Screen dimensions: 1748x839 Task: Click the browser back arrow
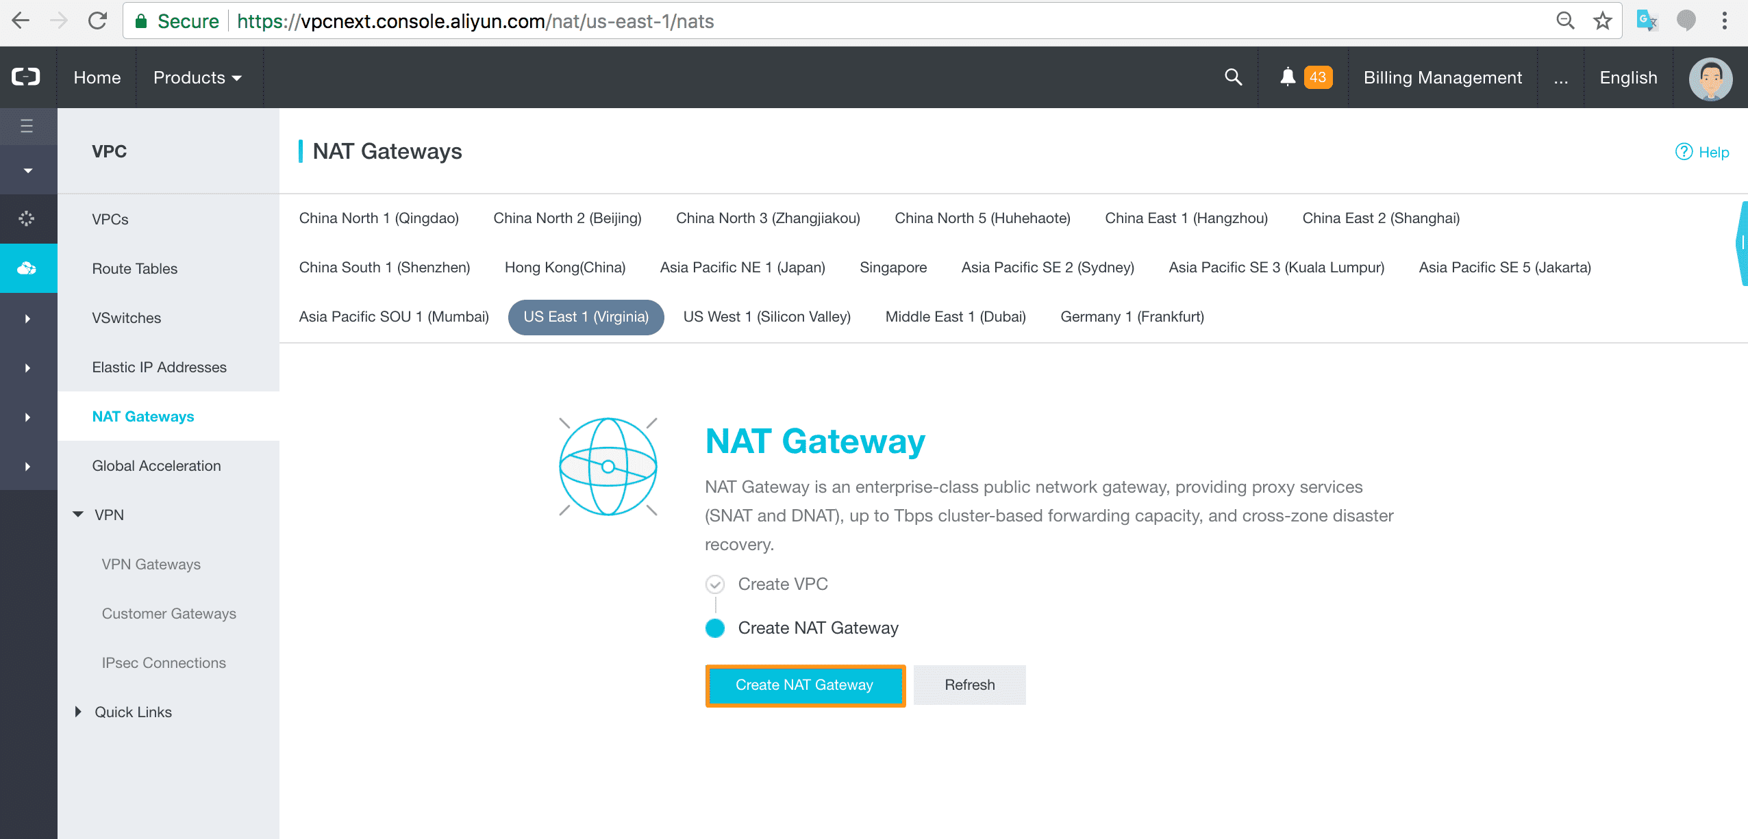pyautogui.click(x=21, y=21)
